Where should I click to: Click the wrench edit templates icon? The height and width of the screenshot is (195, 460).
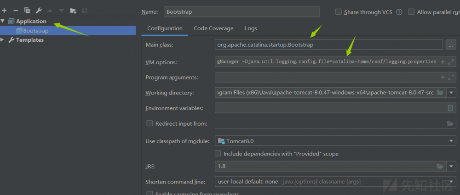click(x=39, y=10)
